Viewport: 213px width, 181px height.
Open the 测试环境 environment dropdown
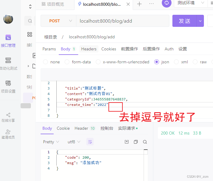tap(191, 3)
